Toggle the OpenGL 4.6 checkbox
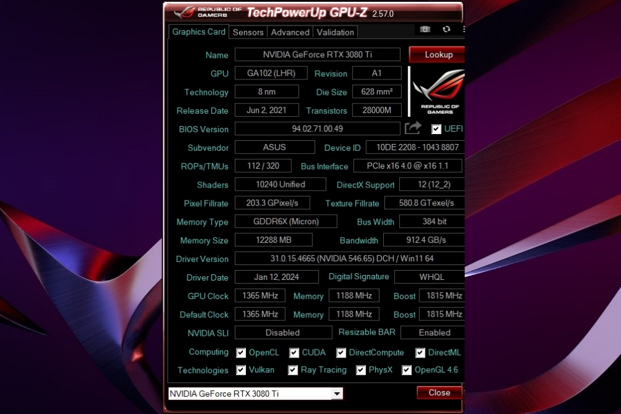621x414 pixels. [x=406, y=370]
